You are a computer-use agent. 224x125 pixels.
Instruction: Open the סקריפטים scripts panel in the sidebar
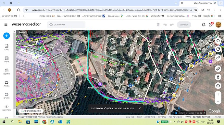[6, 108]
